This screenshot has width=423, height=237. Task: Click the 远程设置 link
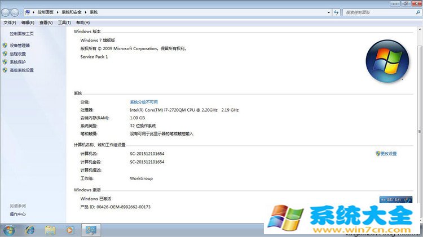[x=18, y=53]
